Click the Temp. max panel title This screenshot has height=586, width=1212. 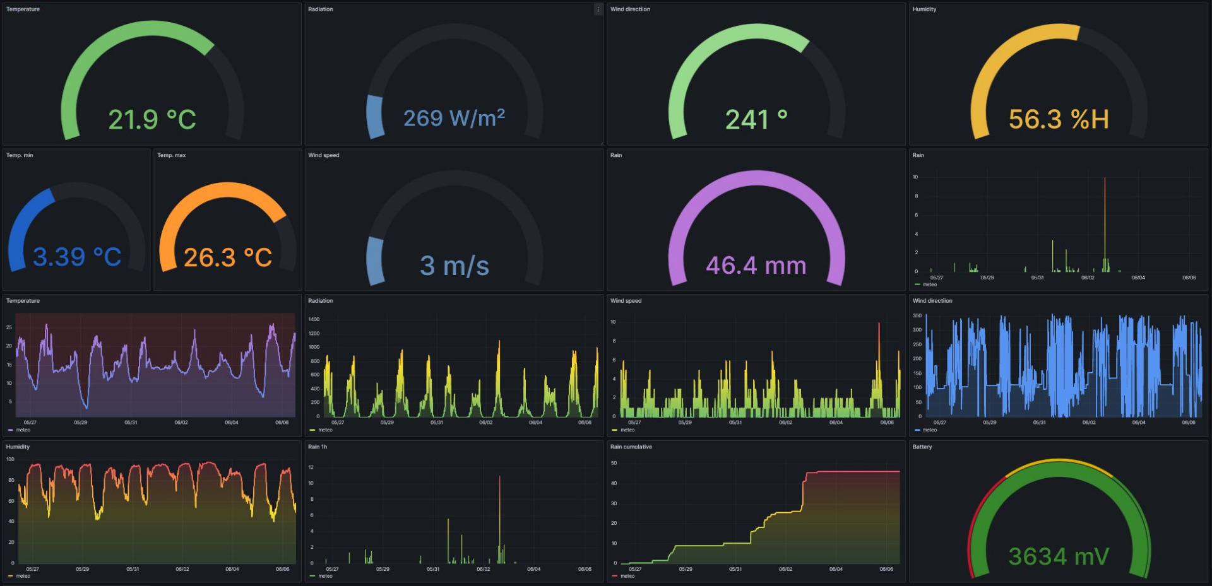(x=171, y=155)
